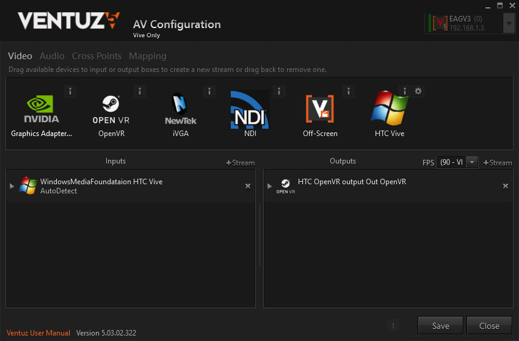Viewport: 519px width, 341px height.
Task: Open the Mapping tab
Action: point(147,56)
